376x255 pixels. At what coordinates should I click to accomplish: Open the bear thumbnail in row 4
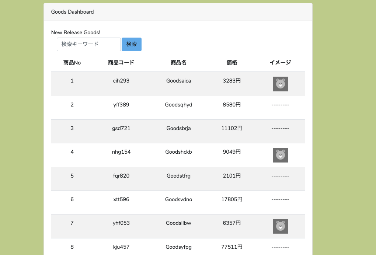[x=280, y=155]
